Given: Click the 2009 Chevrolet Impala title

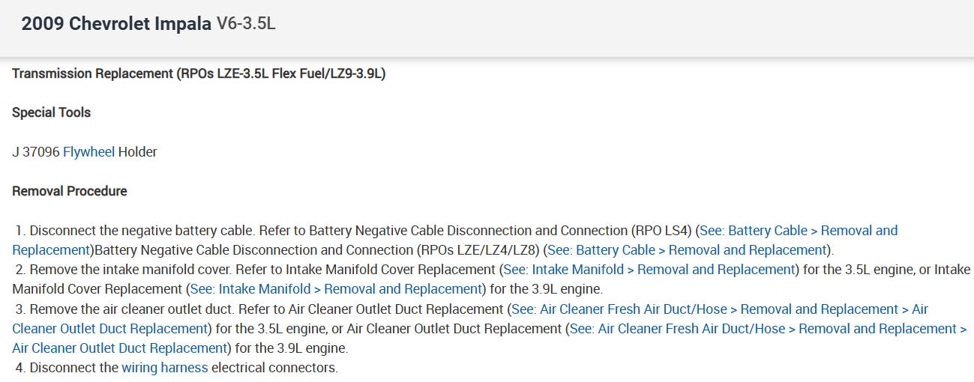Looking at the screenshot, I should click(116, 24).
